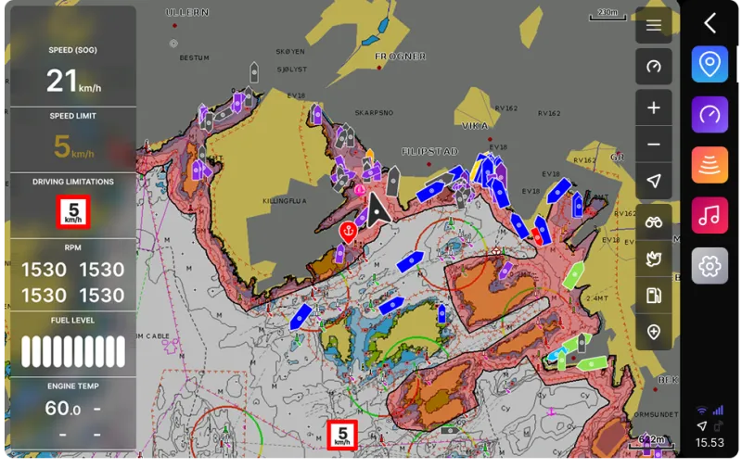742x468 pixels.
Task: Go back with the chevron arrow
Action: 710,22
